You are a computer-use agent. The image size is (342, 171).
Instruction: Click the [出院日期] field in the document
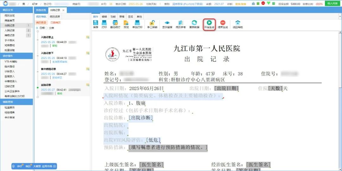[226, 88]
